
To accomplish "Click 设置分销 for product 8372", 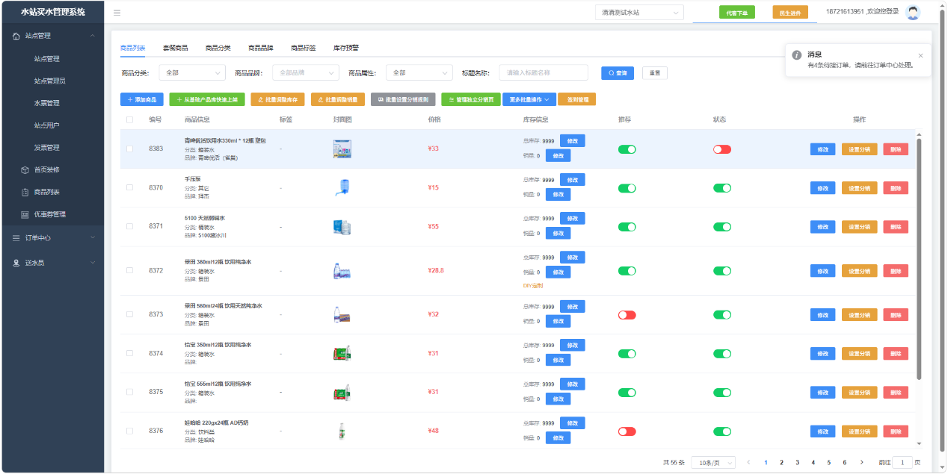I will point(860,271).
